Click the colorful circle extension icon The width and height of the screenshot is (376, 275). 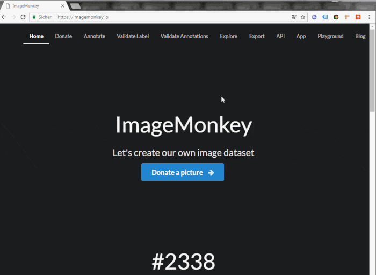click(x=336, y=17)
